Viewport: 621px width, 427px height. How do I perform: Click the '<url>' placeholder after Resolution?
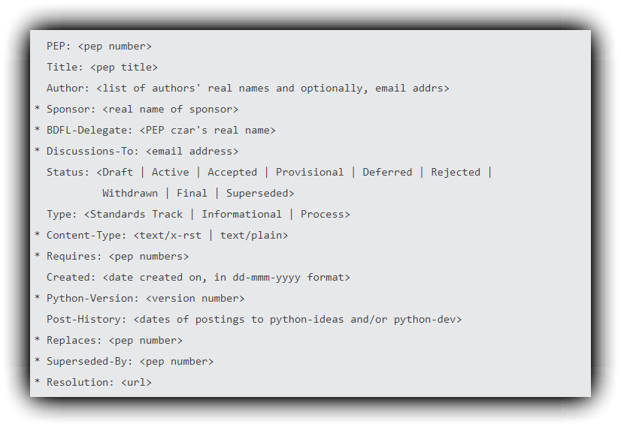(136, 382)
